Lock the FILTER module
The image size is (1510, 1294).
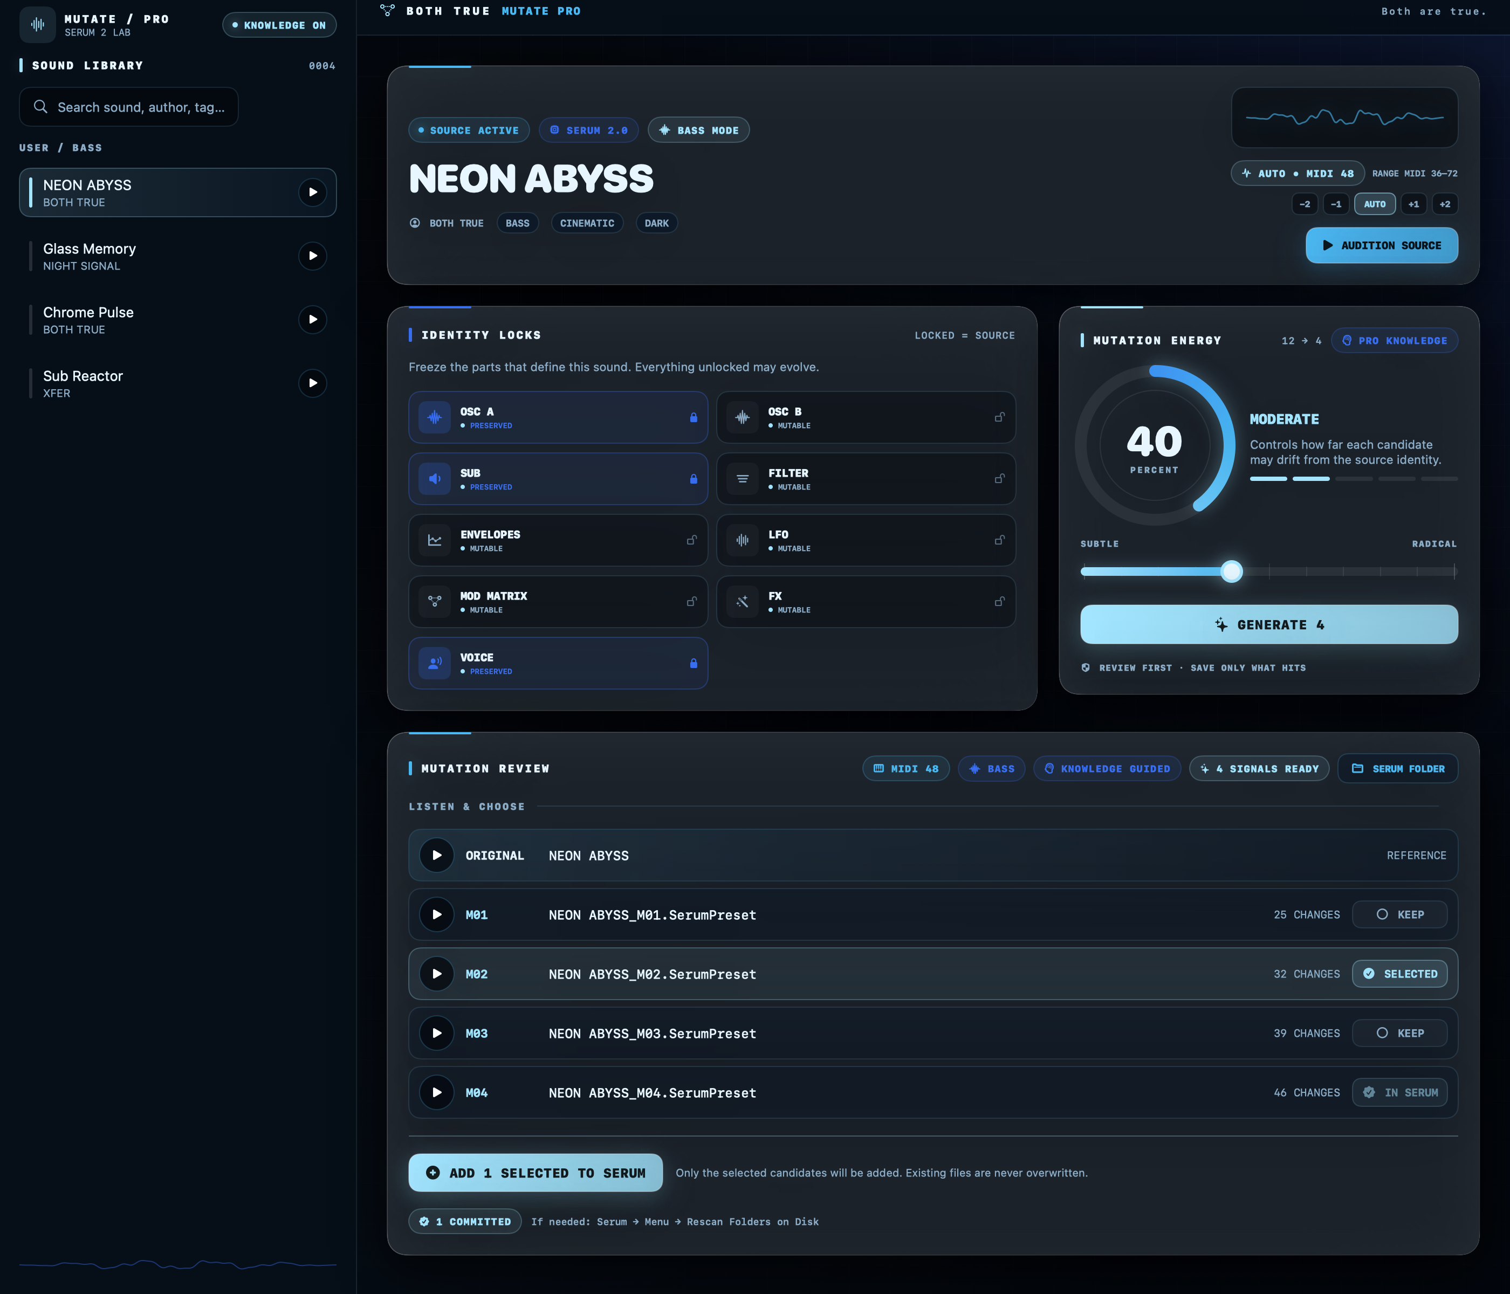click(1000, 479)
